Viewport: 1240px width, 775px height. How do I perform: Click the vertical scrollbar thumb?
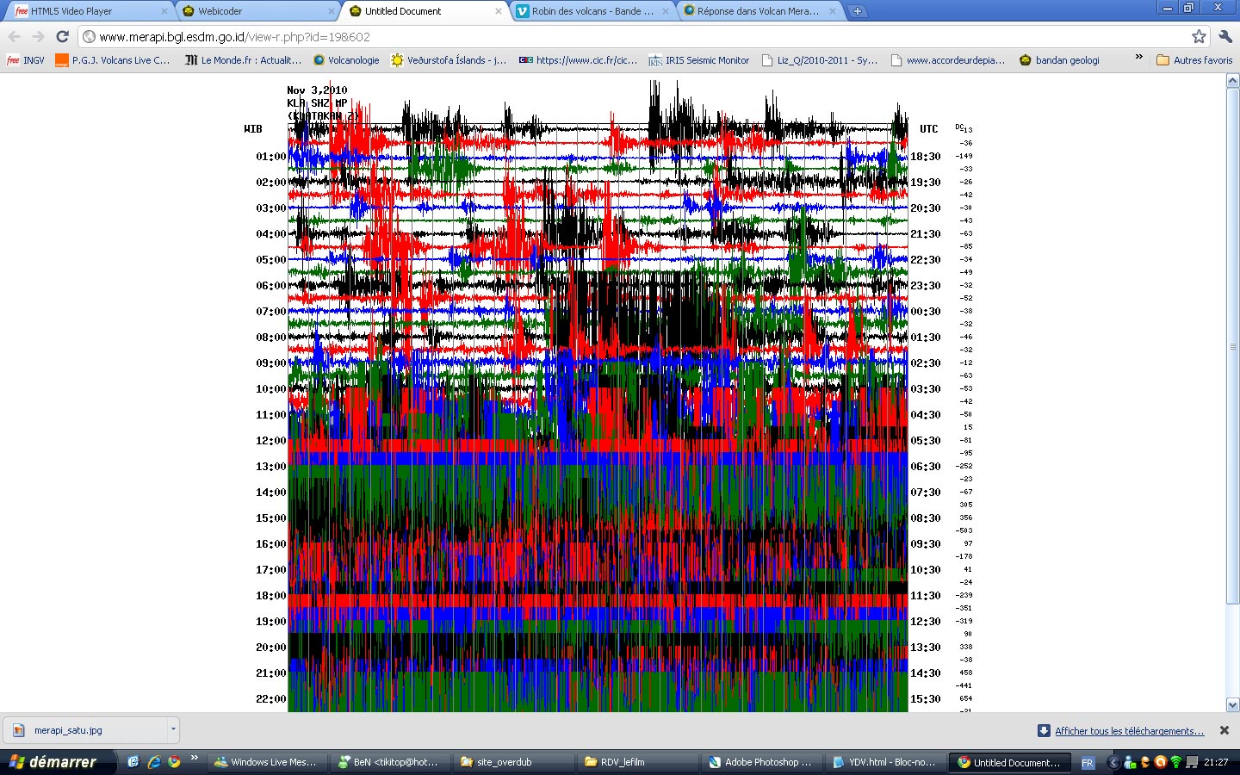point(1232,346)
